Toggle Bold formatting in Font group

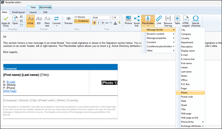[x=94, y=23]
